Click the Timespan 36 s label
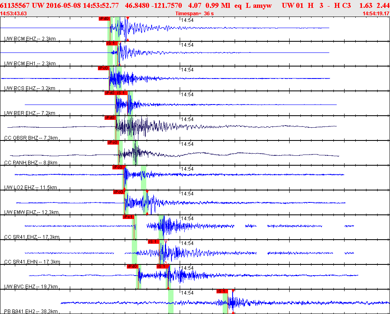Image resolution: width=390 pixels, height=314 pixels. 194,13
